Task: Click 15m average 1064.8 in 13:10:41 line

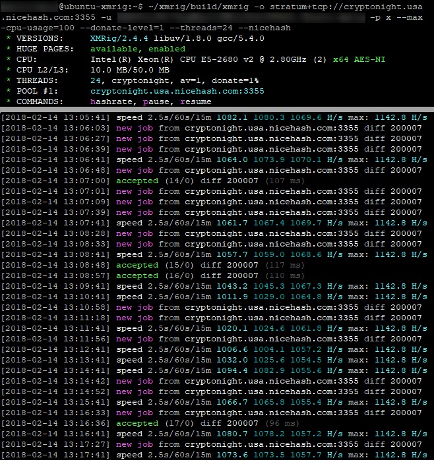Action: (x=305, y=297)
